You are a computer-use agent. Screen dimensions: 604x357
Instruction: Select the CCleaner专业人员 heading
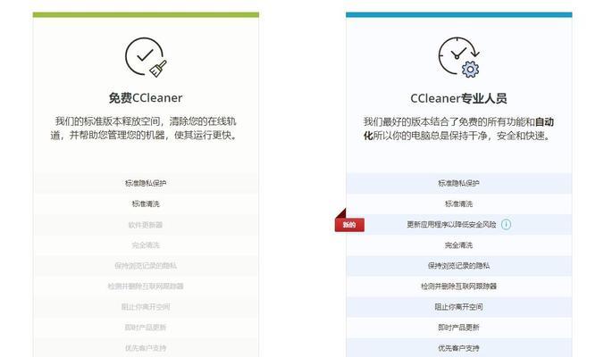point(458,98)
